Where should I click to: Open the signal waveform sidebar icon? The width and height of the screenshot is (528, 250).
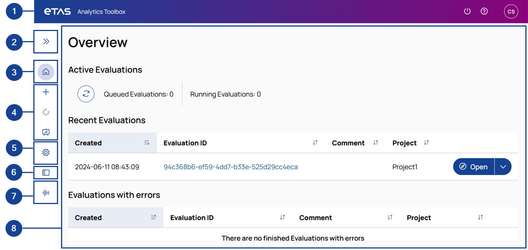coord(46,193)
